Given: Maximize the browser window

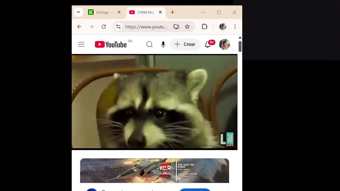Looking at the screenshot, I should 219,12.
